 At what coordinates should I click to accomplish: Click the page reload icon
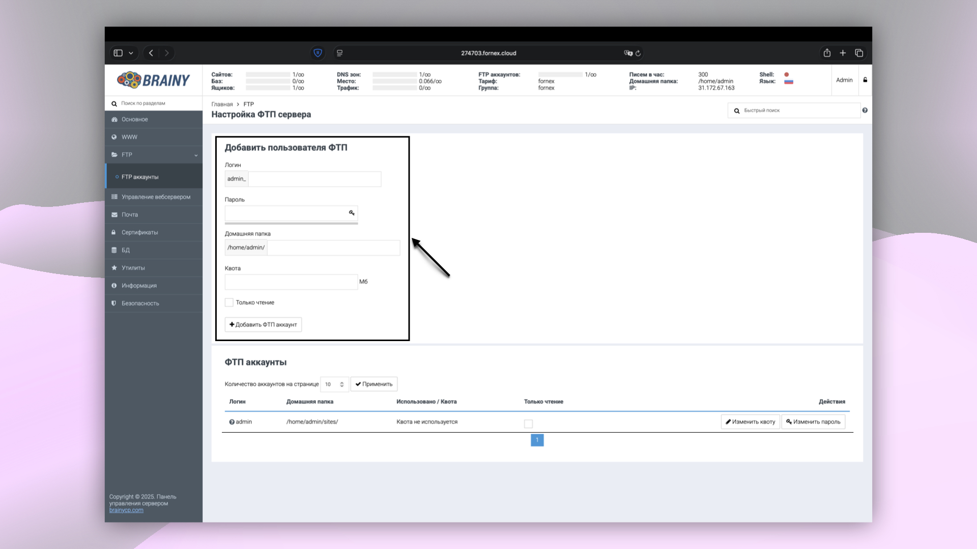638,53
